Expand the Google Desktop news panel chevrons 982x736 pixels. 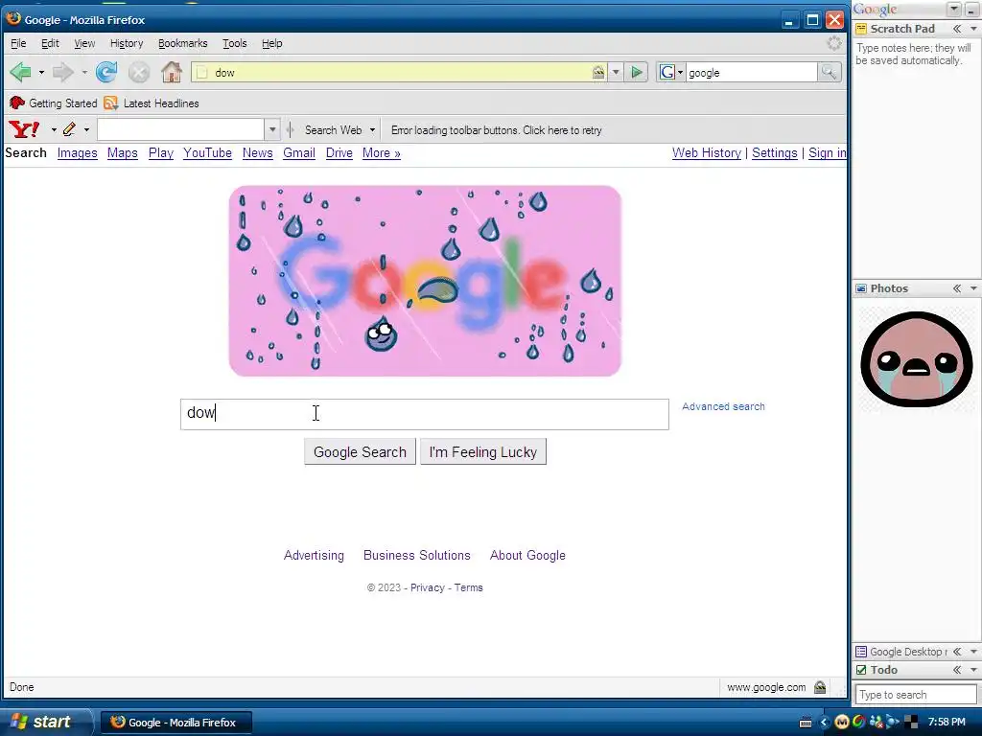[957, 652]
